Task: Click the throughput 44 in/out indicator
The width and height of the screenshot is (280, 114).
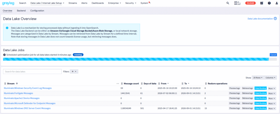Action: click(x=237, y=3)
